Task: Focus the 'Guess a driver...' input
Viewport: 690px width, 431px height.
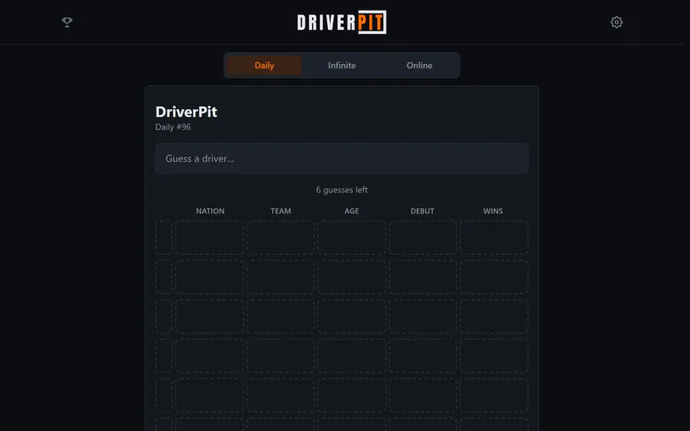Action: (x=342, y=158)
